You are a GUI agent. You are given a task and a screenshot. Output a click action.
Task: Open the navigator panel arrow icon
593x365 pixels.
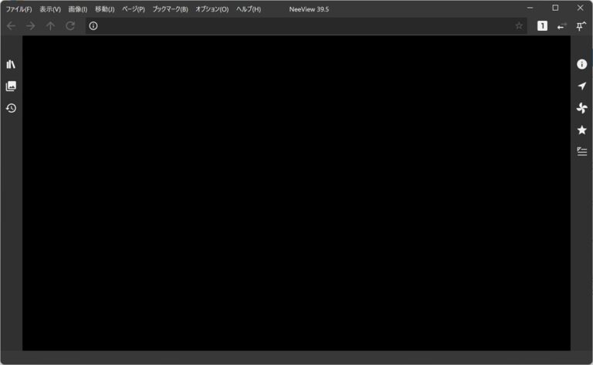[x=582, y=86]
